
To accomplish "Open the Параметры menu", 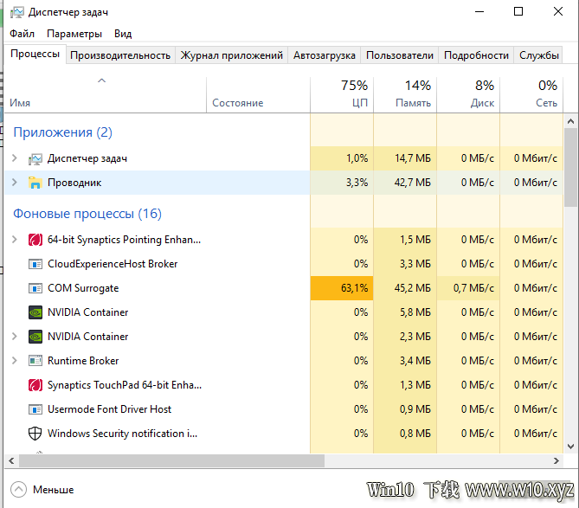I will pos(74,34).
